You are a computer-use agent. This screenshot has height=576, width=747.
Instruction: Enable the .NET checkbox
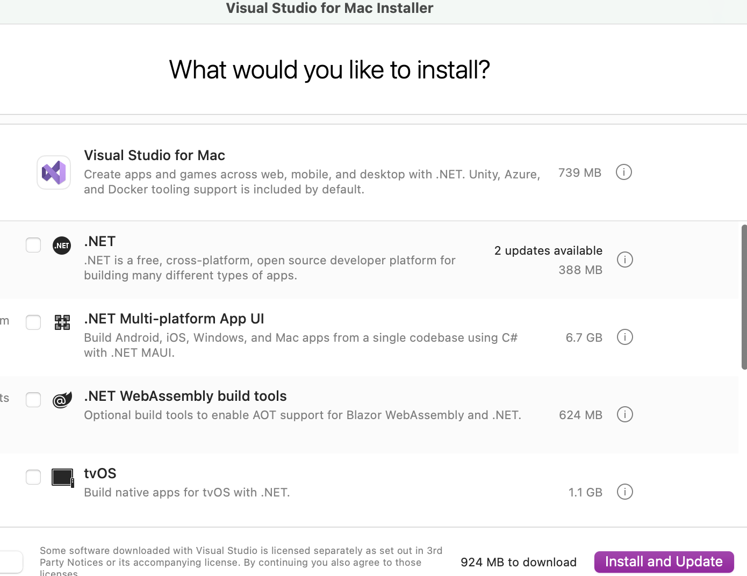(x=33, y=245)
